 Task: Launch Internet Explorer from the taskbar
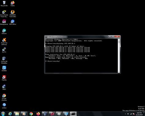(x=10, y=114)
